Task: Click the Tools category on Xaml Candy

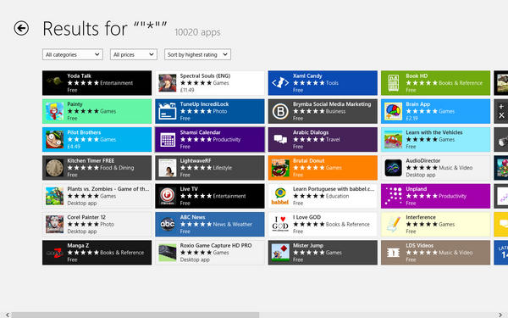Action: click(x=332, y=83)
